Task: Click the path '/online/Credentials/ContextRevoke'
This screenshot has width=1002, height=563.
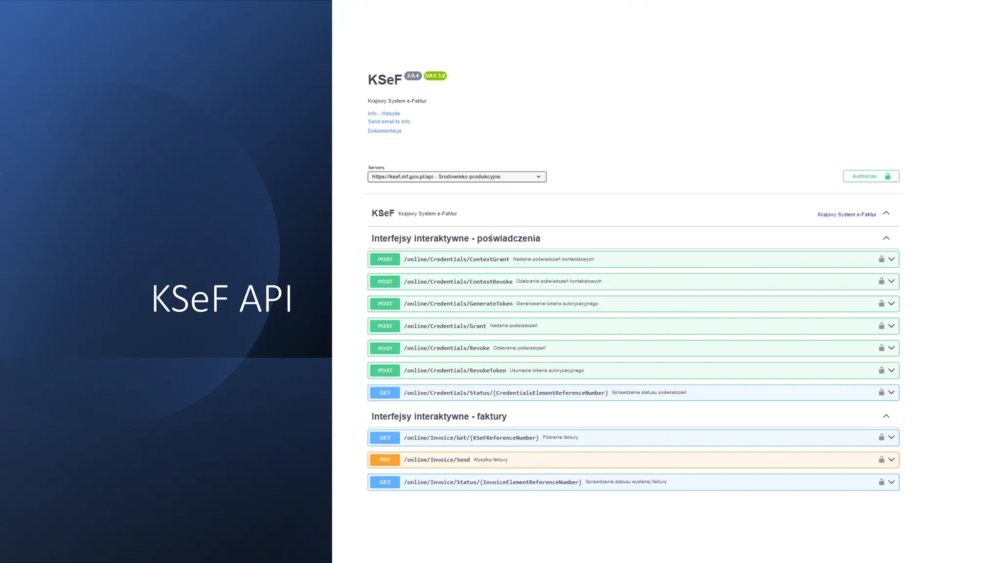Action: [x=458, y=281]
